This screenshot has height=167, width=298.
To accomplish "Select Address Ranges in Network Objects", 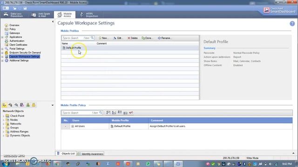I will pos(19,132).
